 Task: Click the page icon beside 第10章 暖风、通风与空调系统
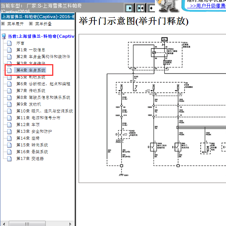pyautogui.click(x=9, y=111)
